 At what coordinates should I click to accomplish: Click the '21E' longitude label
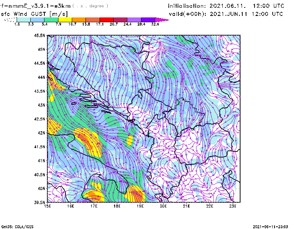click(x=186, y=206)
